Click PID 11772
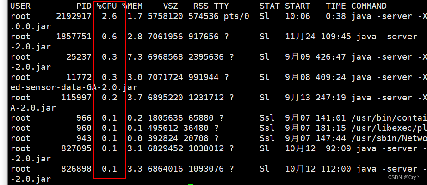 coord(79,77)
